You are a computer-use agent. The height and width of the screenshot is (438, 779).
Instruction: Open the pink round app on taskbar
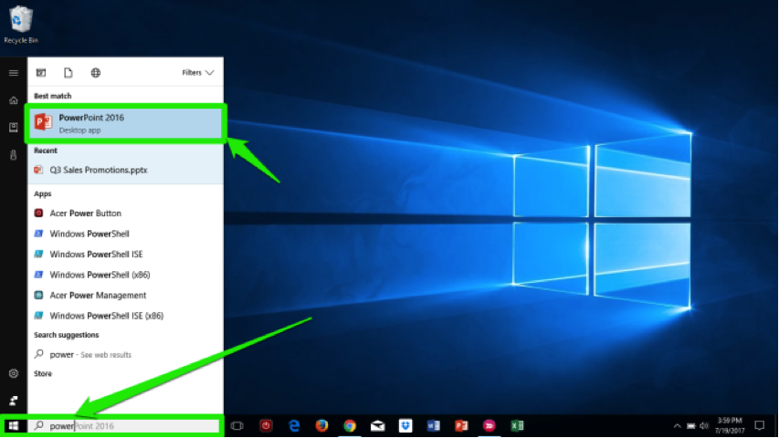[x=489, y=425]
